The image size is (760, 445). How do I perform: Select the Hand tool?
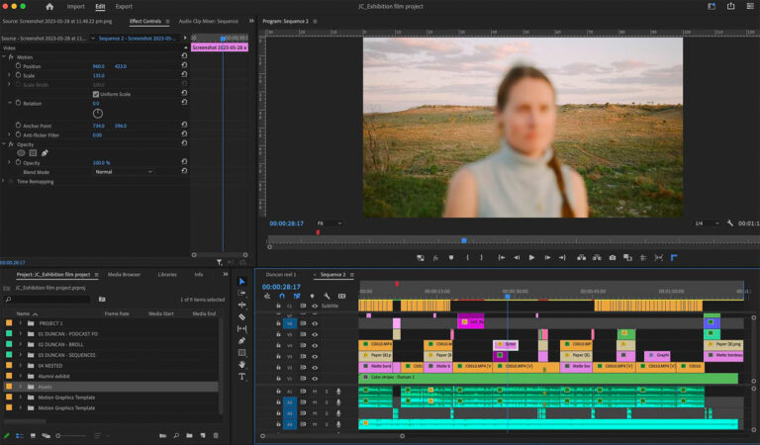tap(241, 364)
